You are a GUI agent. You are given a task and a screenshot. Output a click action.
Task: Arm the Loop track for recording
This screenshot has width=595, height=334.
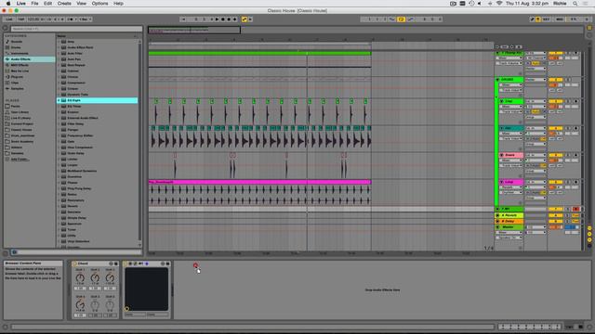tap(575, 182)
